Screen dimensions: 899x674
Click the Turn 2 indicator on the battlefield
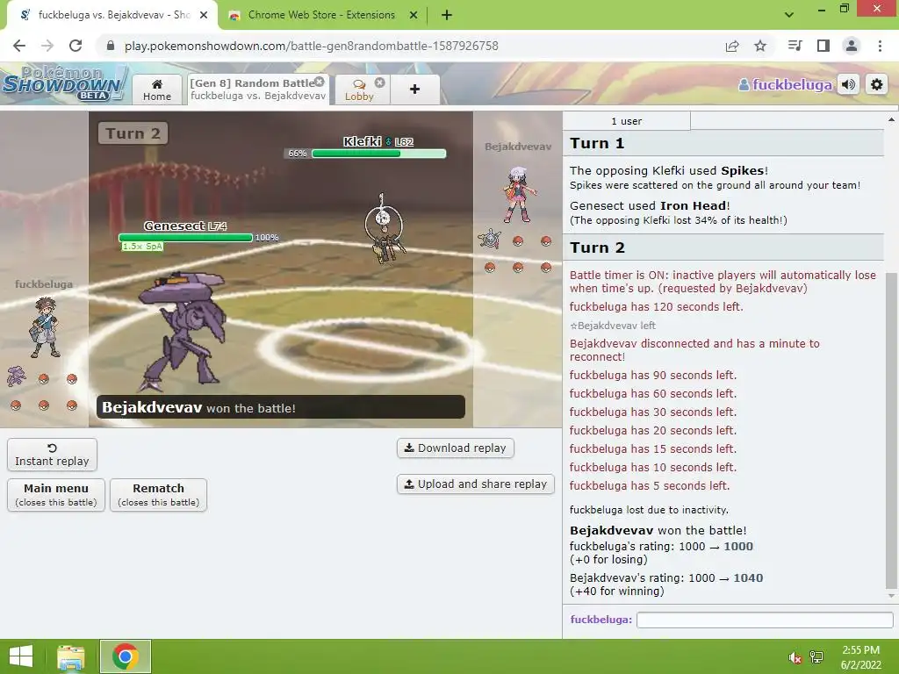pyautogui.click(x=133, y=133)
